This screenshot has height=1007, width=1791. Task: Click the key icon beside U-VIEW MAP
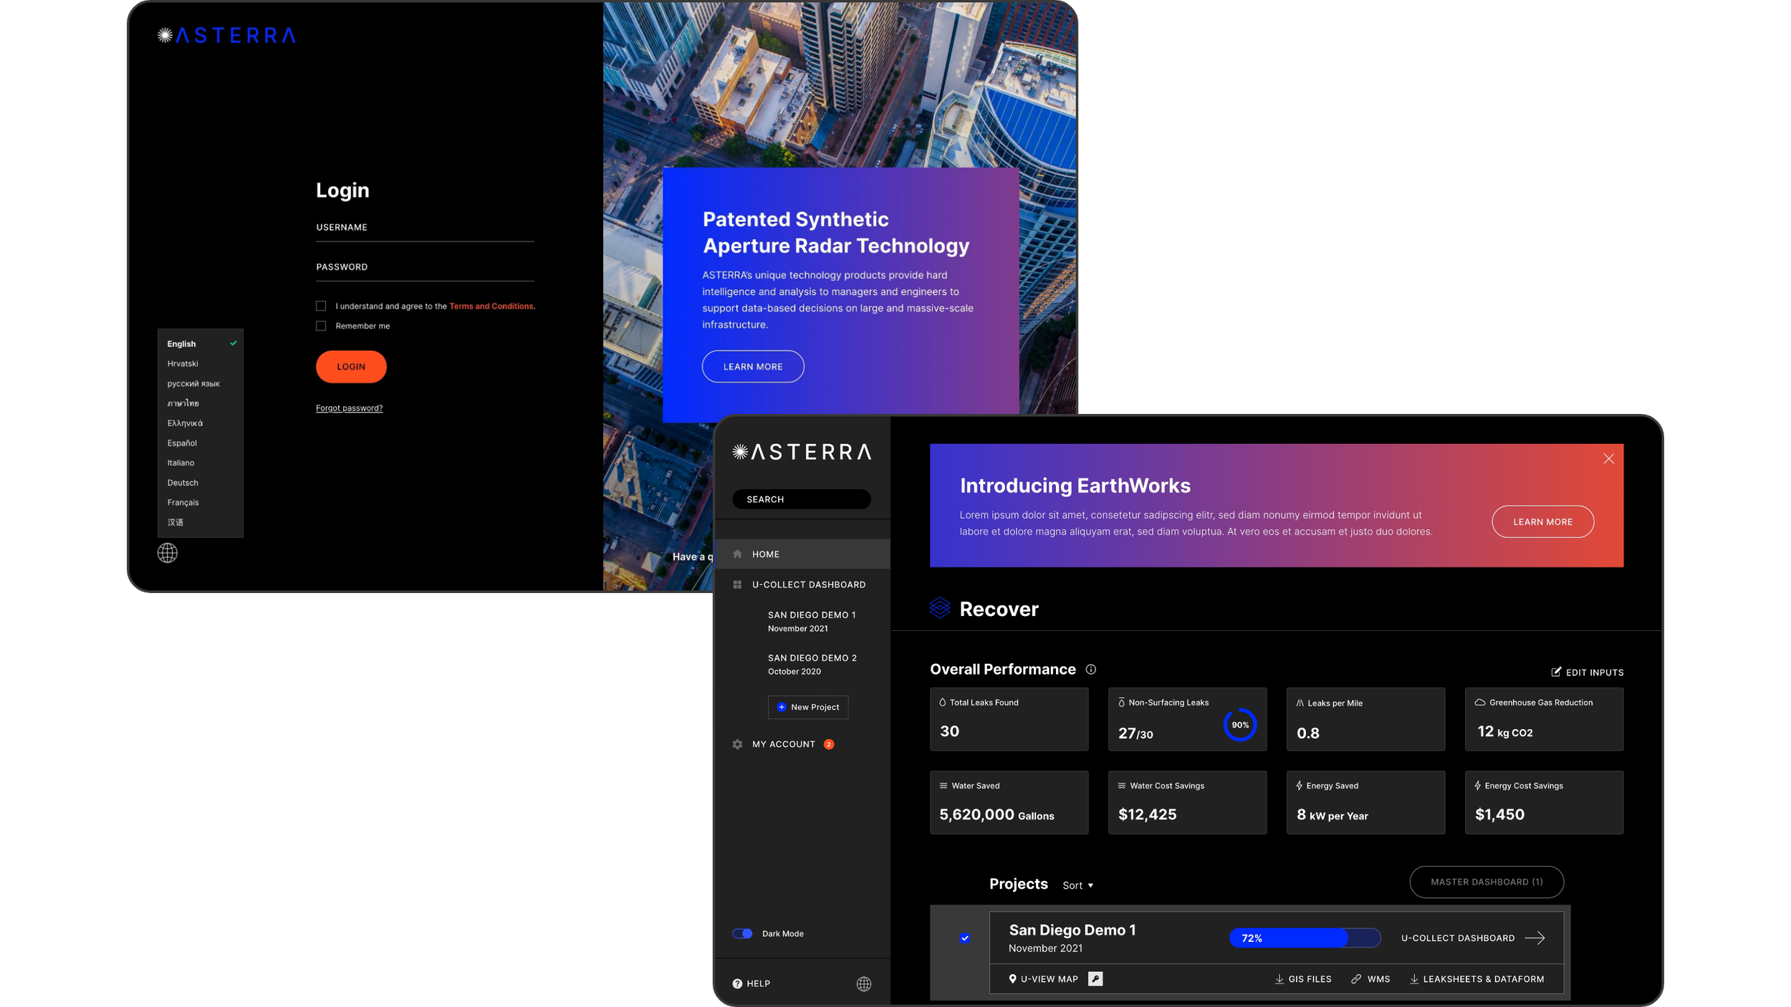pyautogui.click(x=1095, y=978)
